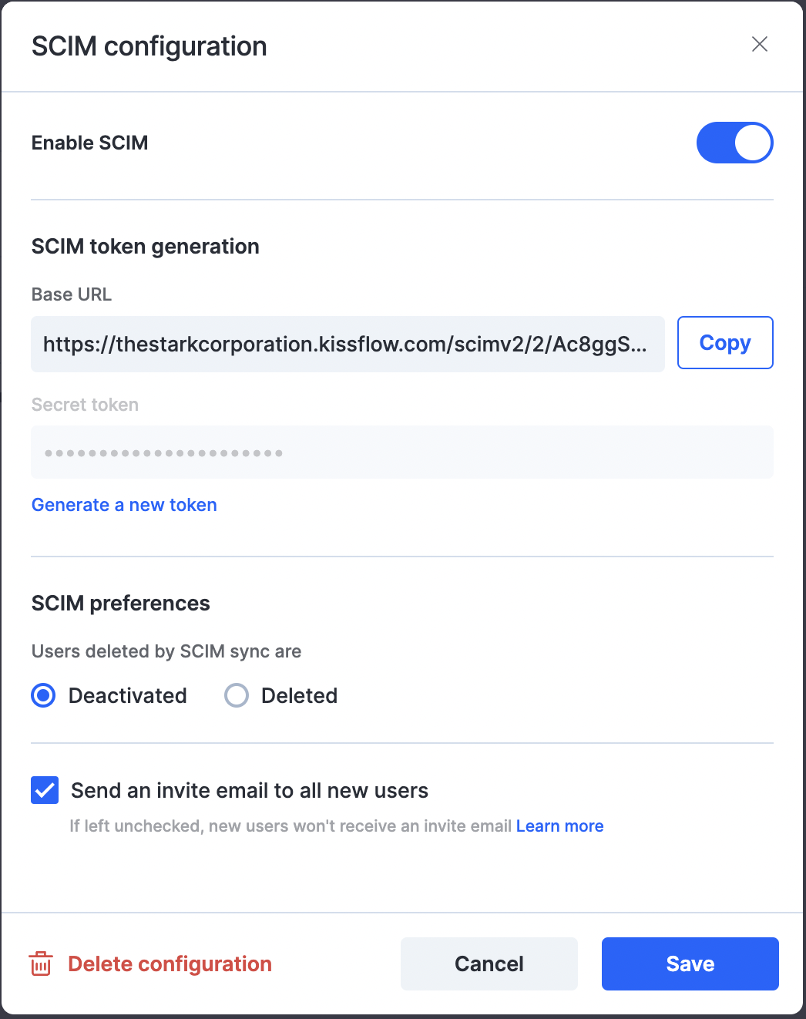Select the Deleted radio option
806x1019 pixels.
tap(237, 695)
